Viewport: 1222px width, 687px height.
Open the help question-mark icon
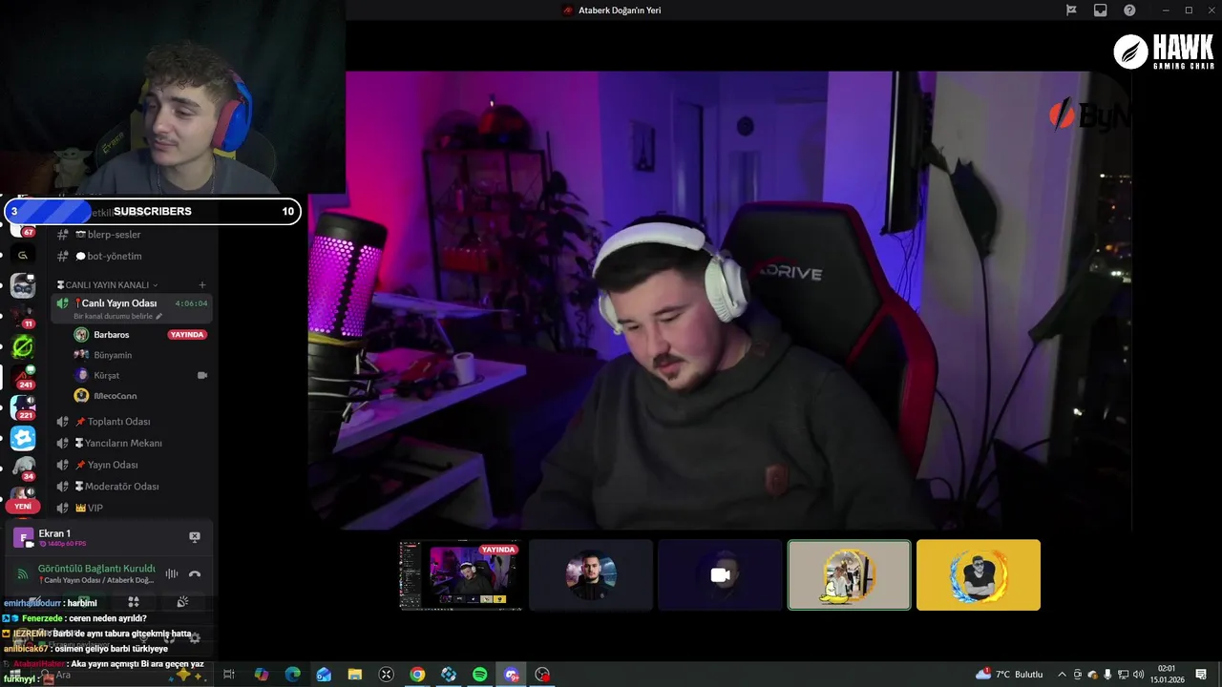(x=1129, y=10)
